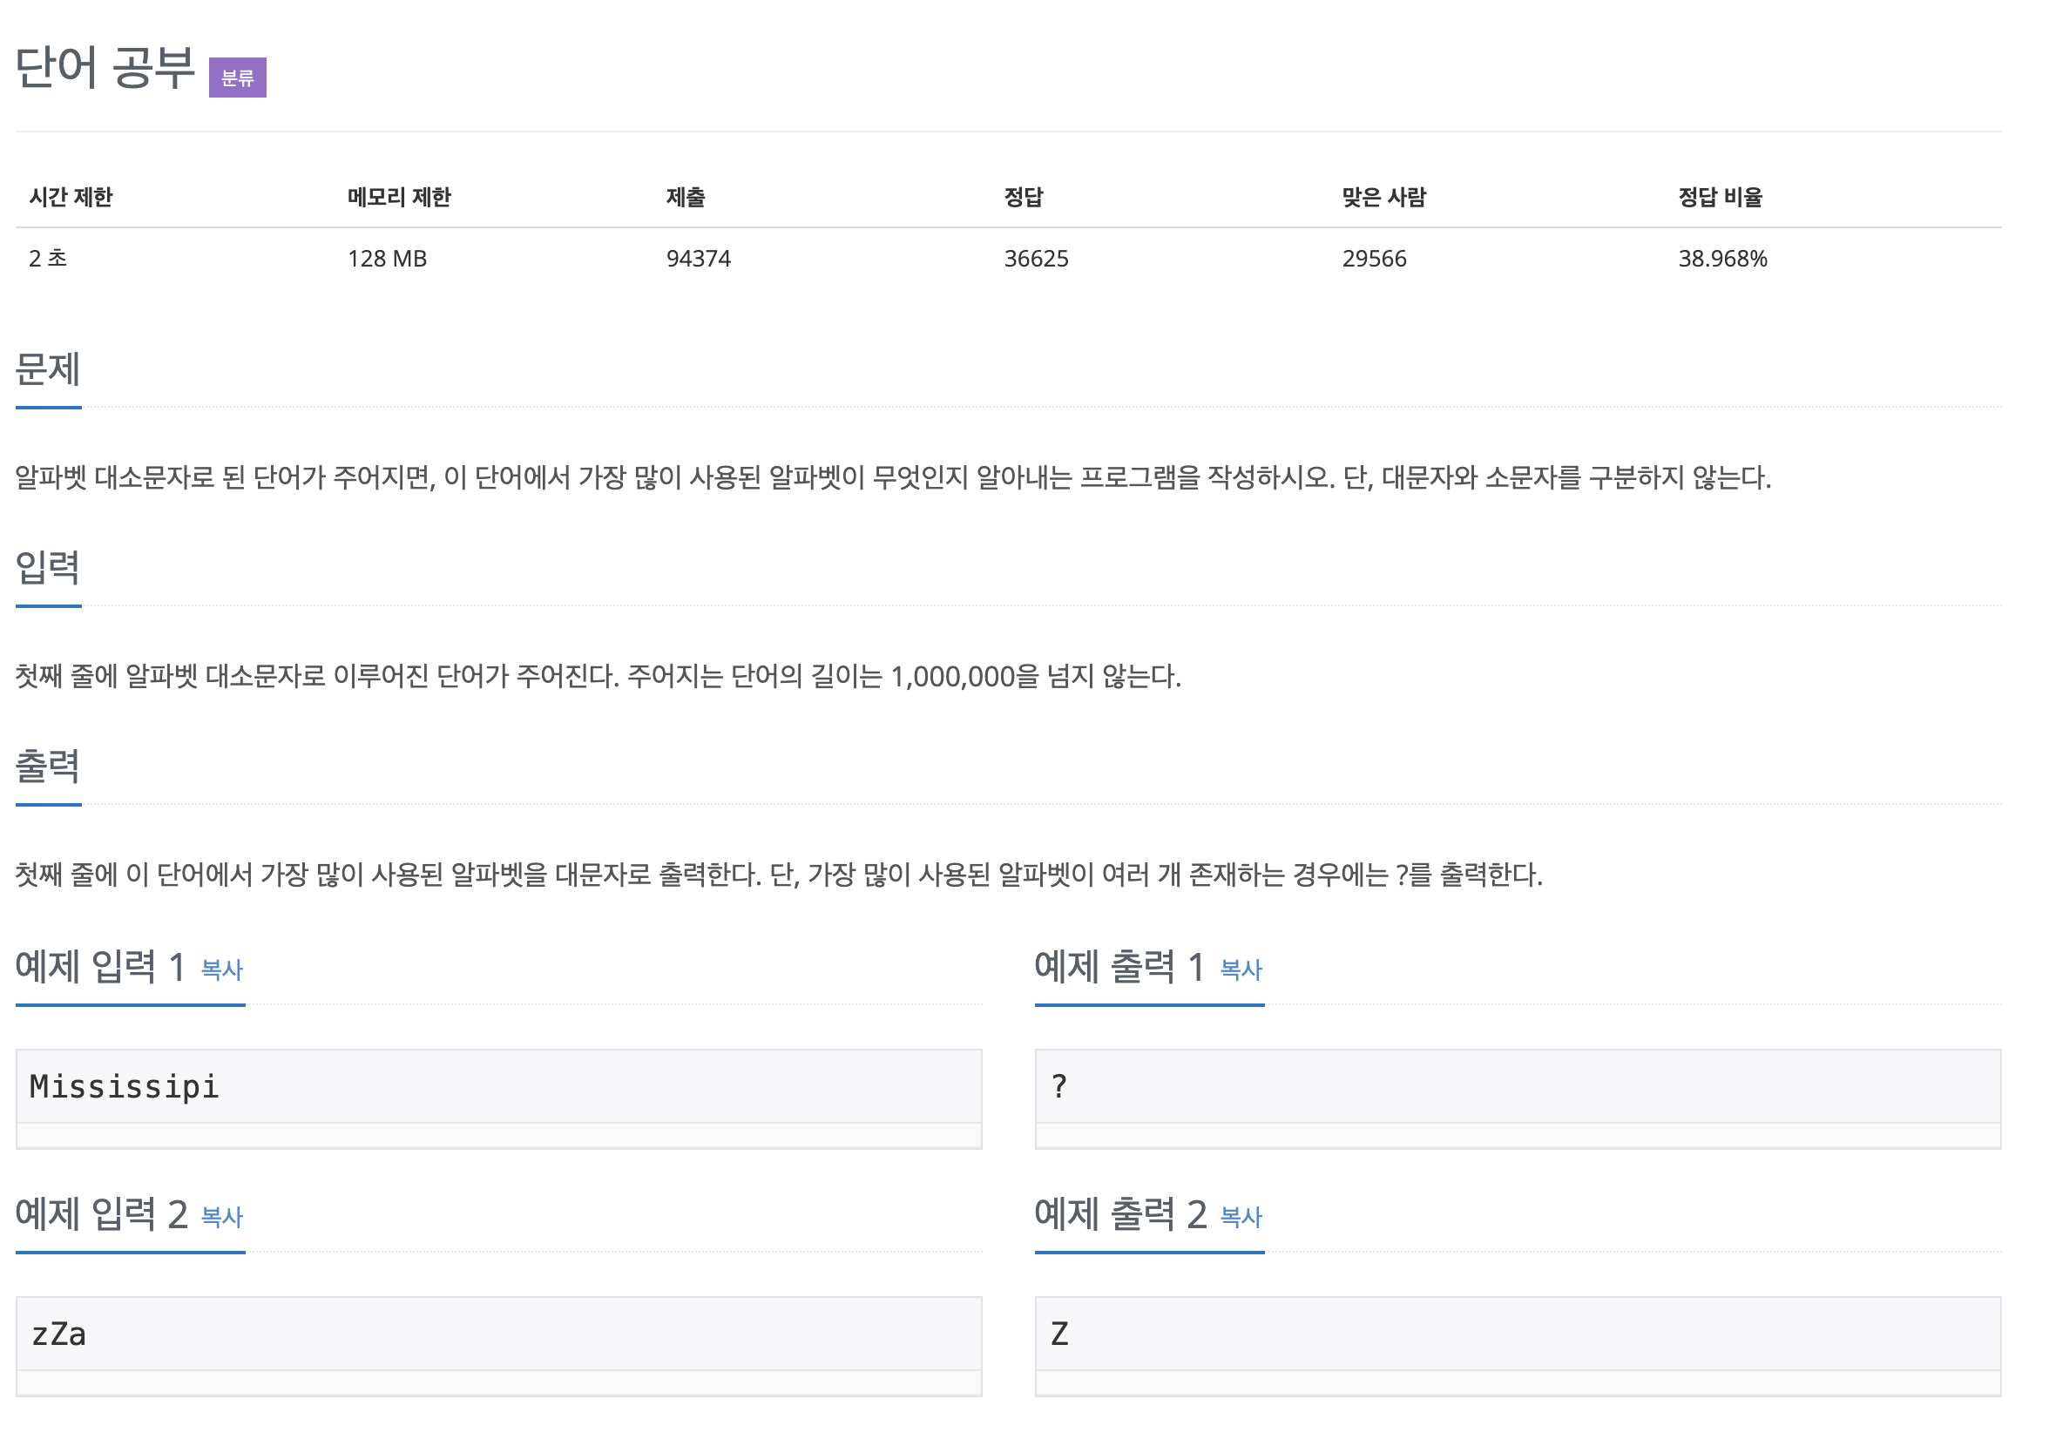
Task: Click the 출력 section heading
Action: point(48,766)
